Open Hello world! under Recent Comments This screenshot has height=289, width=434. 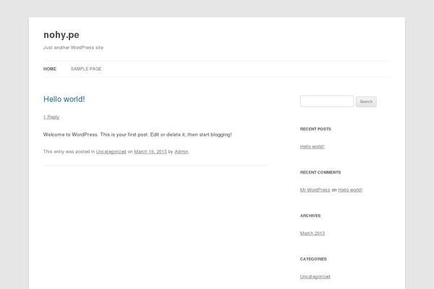tap(350, 190)
